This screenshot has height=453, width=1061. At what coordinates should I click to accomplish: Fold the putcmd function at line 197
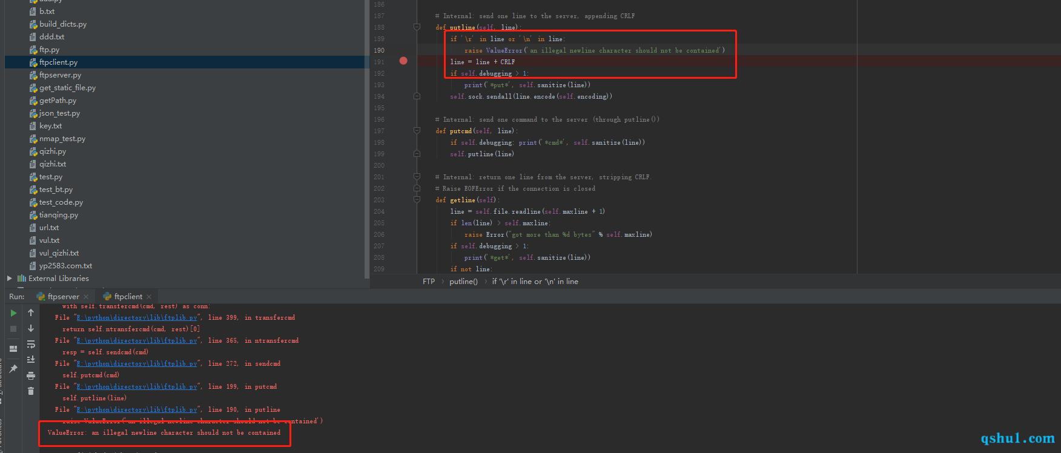tap(417, 131)
